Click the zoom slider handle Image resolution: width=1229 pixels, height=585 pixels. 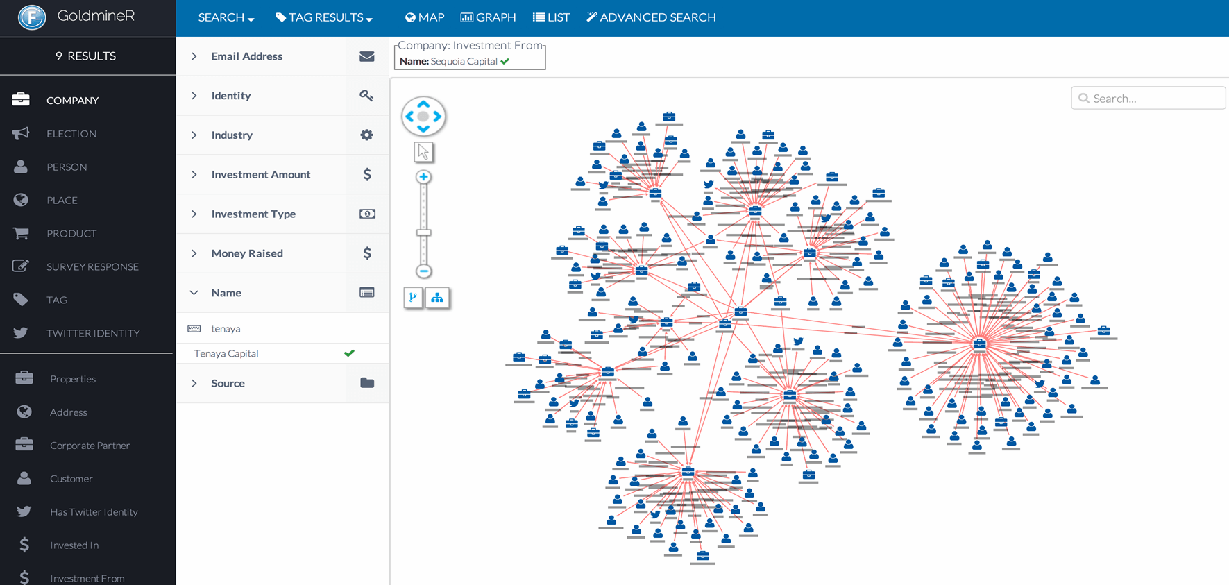423,232
